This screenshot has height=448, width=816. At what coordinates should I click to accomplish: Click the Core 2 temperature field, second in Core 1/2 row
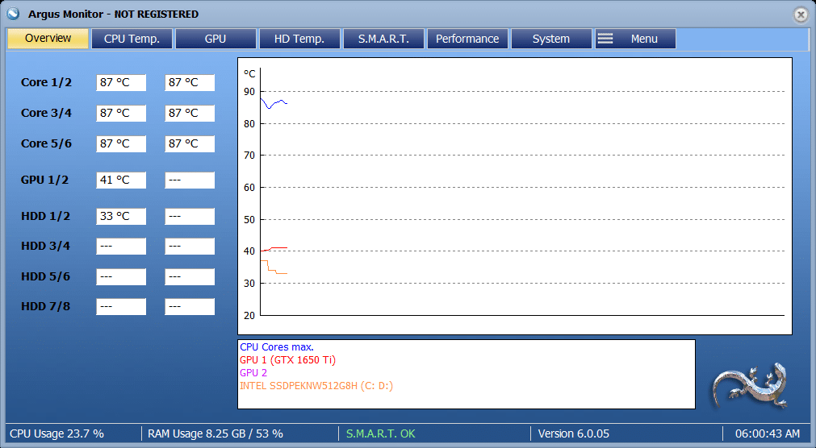pyautogui.click(x=190, y=83)
